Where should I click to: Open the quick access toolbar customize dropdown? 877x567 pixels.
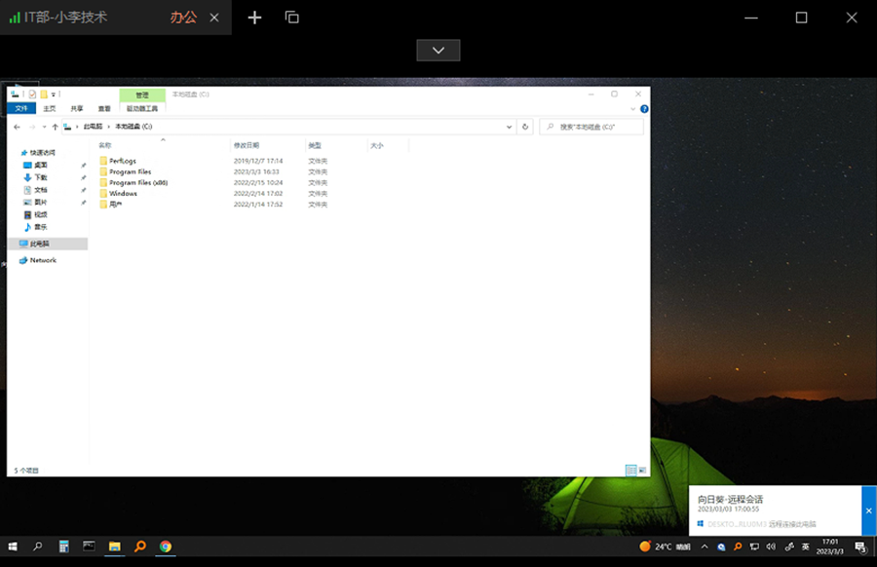[x=54, y=94]
